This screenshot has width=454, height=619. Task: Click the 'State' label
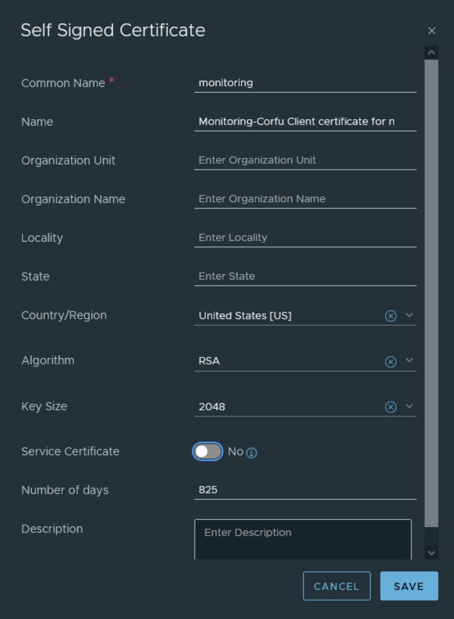click(36, 276)
